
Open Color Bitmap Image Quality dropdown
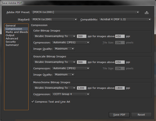point(64,49)
